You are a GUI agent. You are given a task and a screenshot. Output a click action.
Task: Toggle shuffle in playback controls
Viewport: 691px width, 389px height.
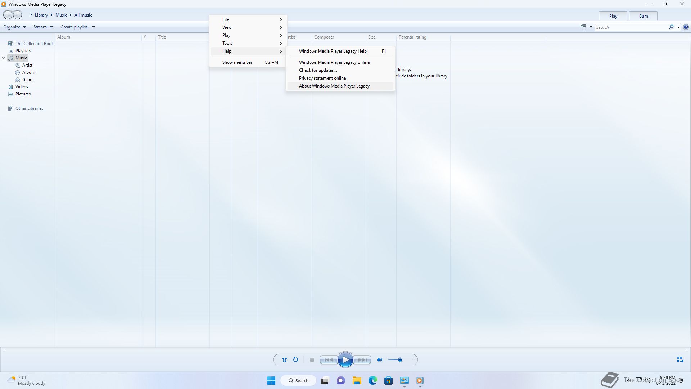[284, 359]
